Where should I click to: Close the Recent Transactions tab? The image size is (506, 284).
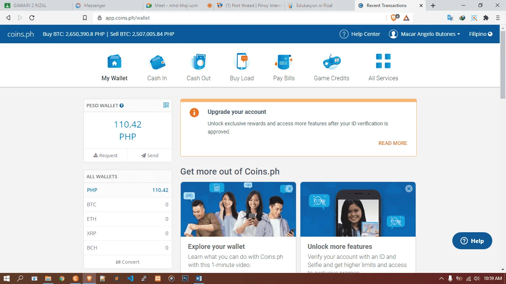pyautogui.click(x=421, y=6)
